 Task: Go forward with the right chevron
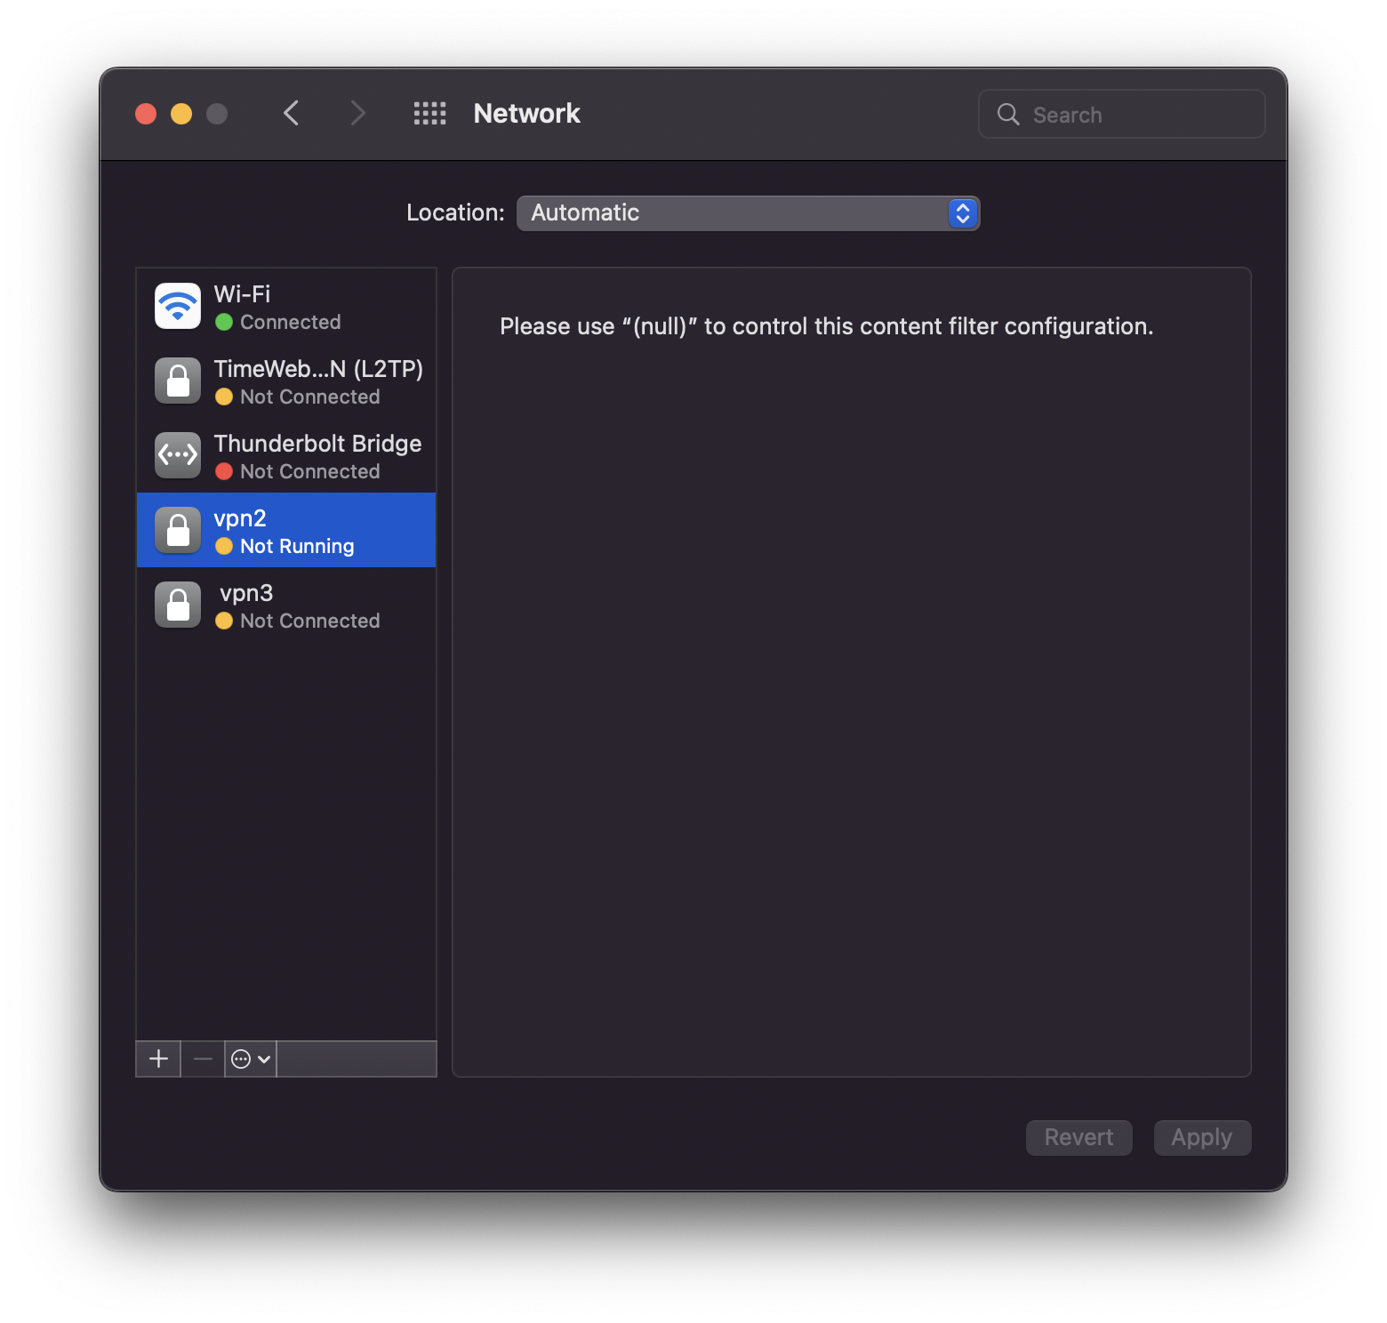[357, 113]
